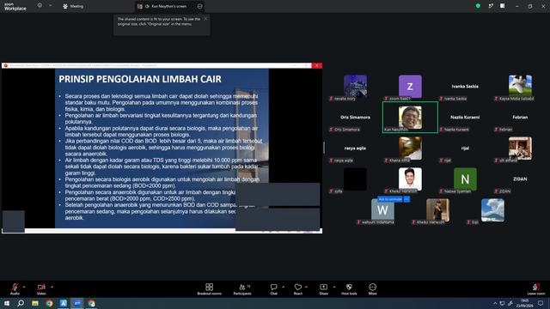Select Khaira Alma's avatar tile
This screenshot has width=550, height=309.
pyautogui.click(x=410, y=148)
